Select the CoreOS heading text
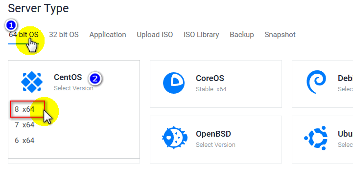This screenshot has width=353, height=183. click(210, 78)
